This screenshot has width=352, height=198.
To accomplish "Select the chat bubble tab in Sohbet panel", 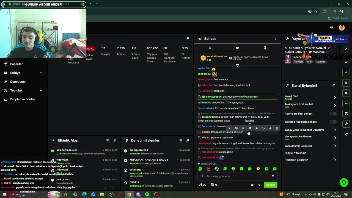I will (x=237, y=48).
